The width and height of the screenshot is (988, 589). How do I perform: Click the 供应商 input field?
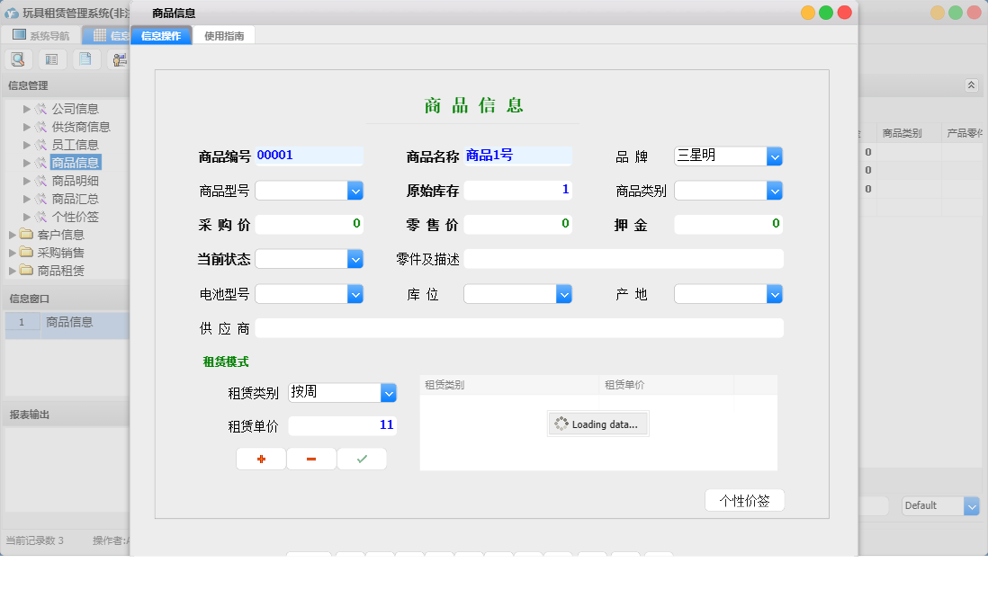pos(518,328)
